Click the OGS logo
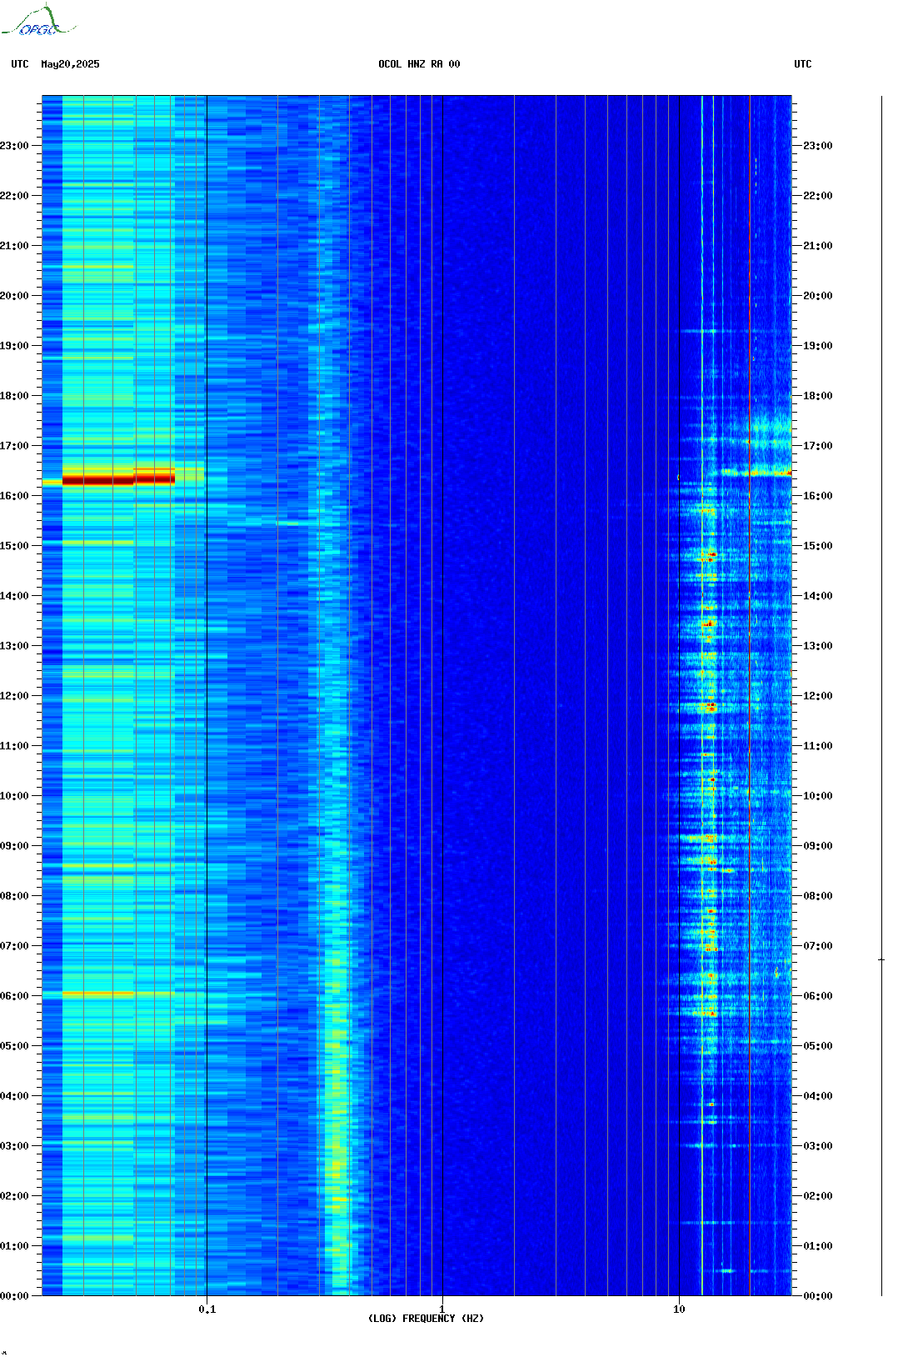The image size is (918, 1362). coord(38,21)
